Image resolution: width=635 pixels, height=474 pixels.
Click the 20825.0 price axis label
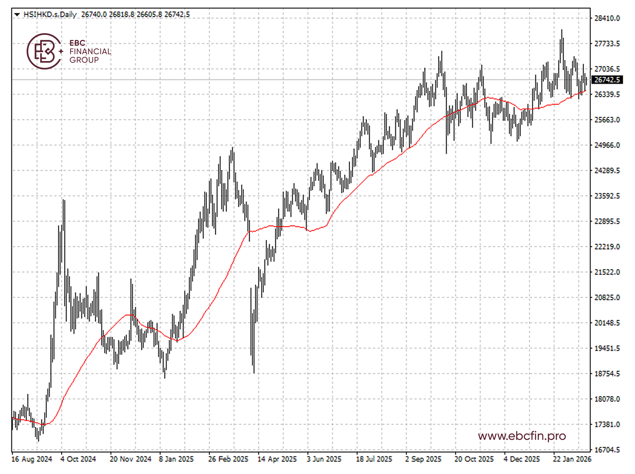point(607,297)
